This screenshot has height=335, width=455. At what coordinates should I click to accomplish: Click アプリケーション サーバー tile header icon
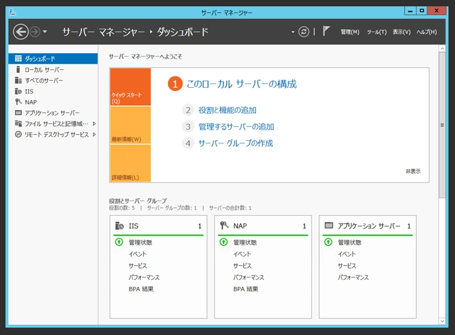(329, 225)
